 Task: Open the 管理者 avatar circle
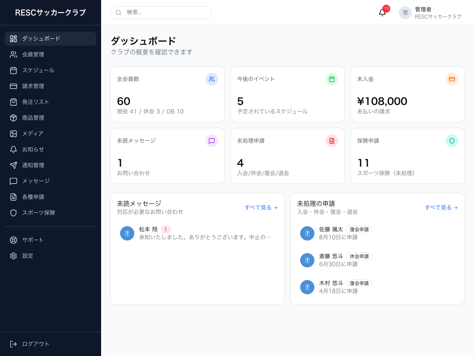tap(405, 13)
